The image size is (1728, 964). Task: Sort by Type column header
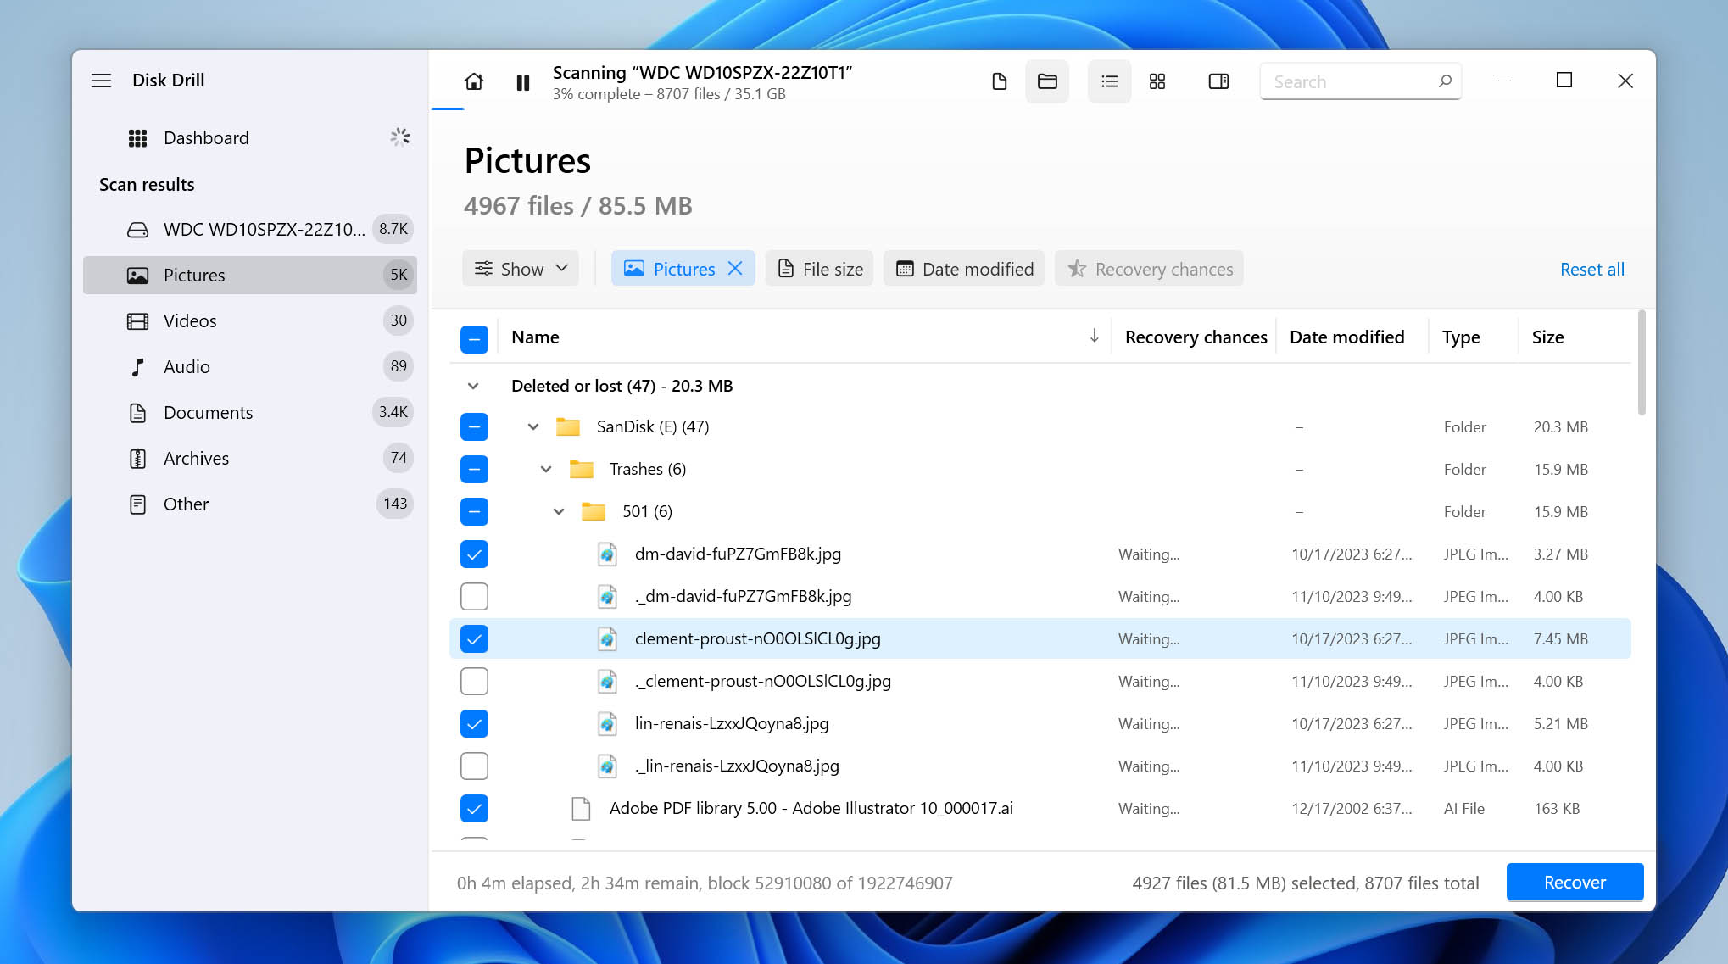point(1460,337)
